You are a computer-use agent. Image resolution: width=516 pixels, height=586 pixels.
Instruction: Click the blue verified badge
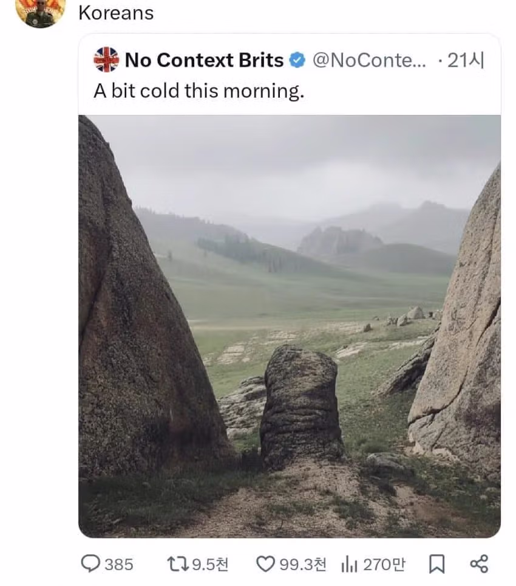point(297,60)
